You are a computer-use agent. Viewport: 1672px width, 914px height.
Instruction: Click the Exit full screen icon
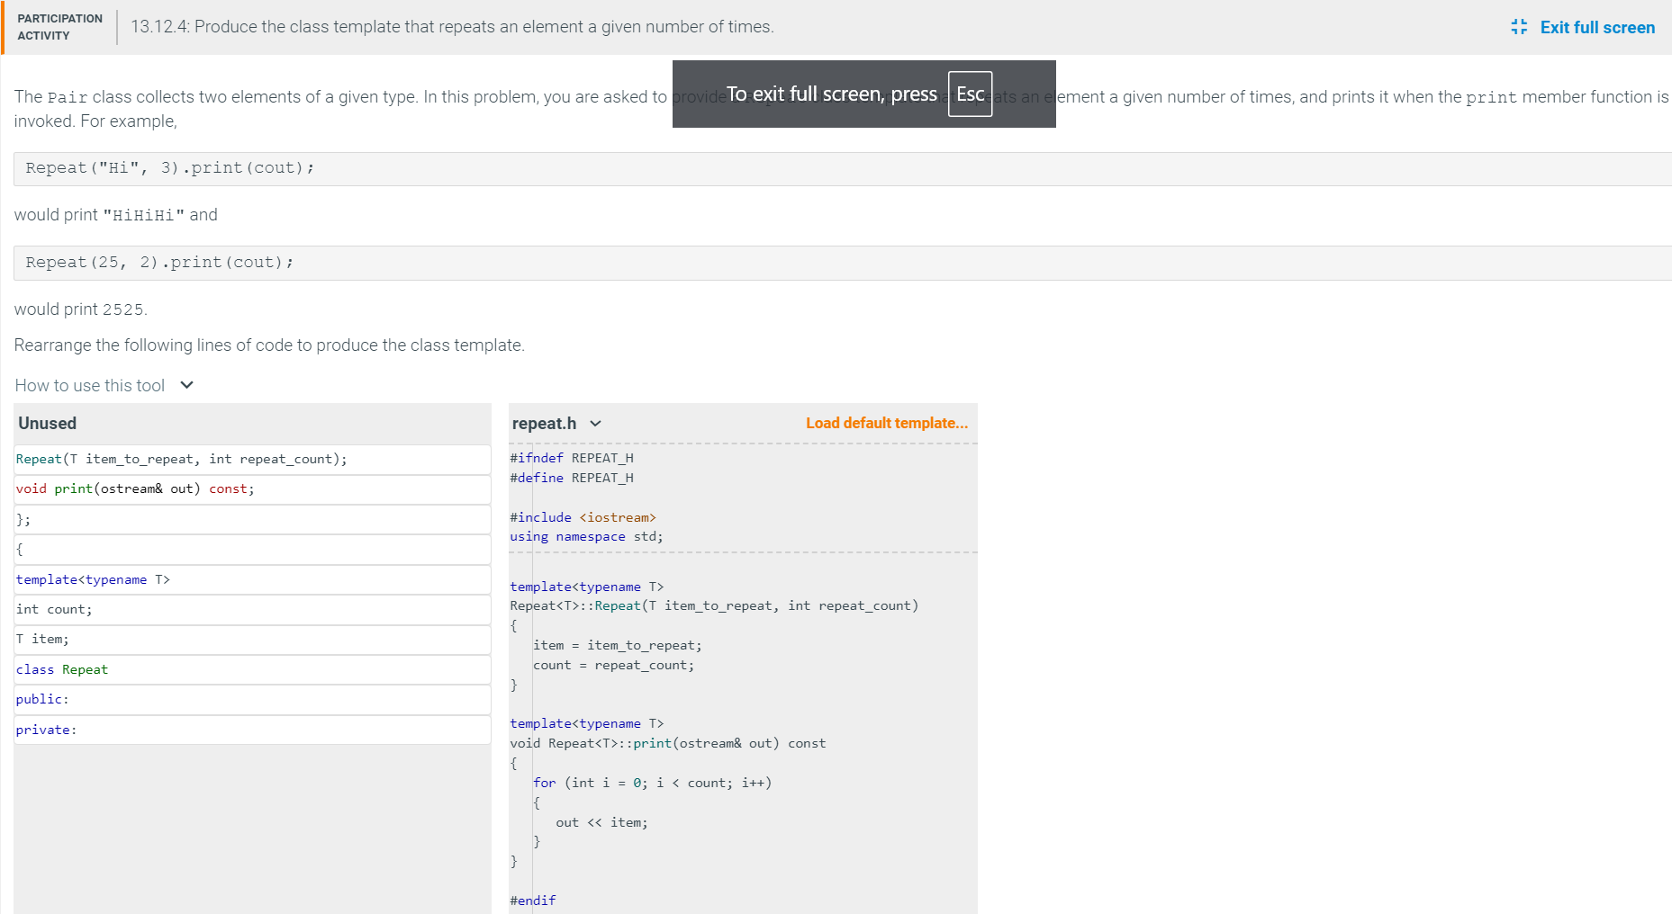pos(1518,27)
